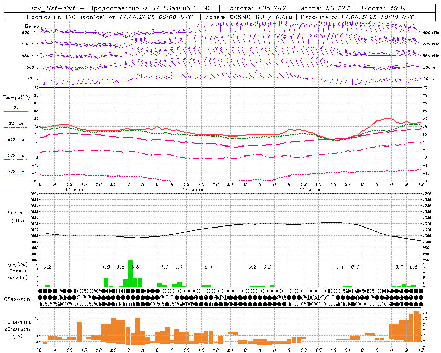
Task: Click the precipitation total 1.9
Action: (106, 267)
